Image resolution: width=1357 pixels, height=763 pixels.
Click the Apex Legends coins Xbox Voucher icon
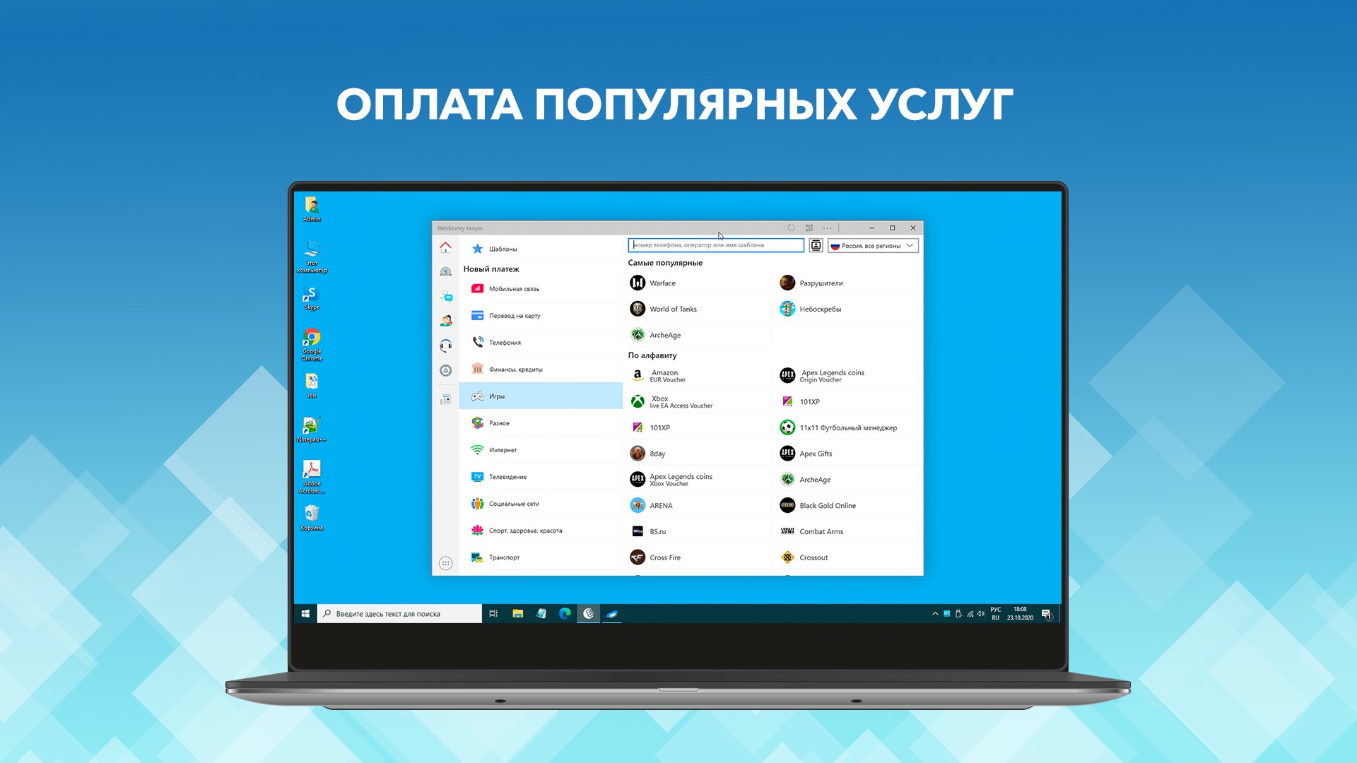tap(637, 479)
